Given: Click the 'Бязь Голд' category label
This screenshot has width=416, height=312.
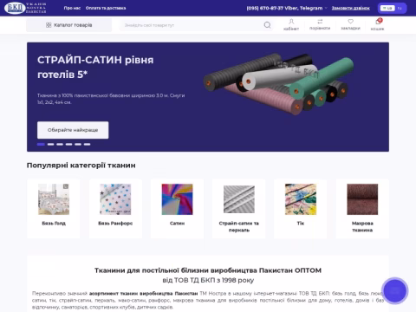Looking at the screenshot, I should [x=54, y=224].
